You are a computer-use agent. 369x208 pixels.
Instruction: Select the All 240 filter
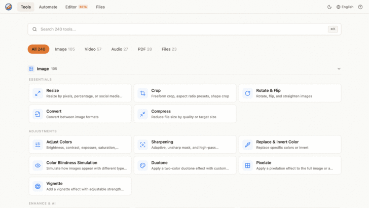click(39, 49)
